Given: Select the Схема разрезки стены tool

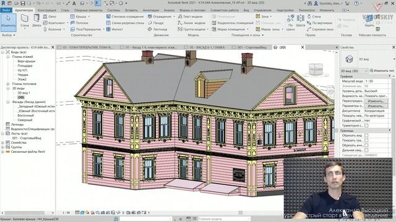Looking at the screenshot, I should [x=125, y=23].
